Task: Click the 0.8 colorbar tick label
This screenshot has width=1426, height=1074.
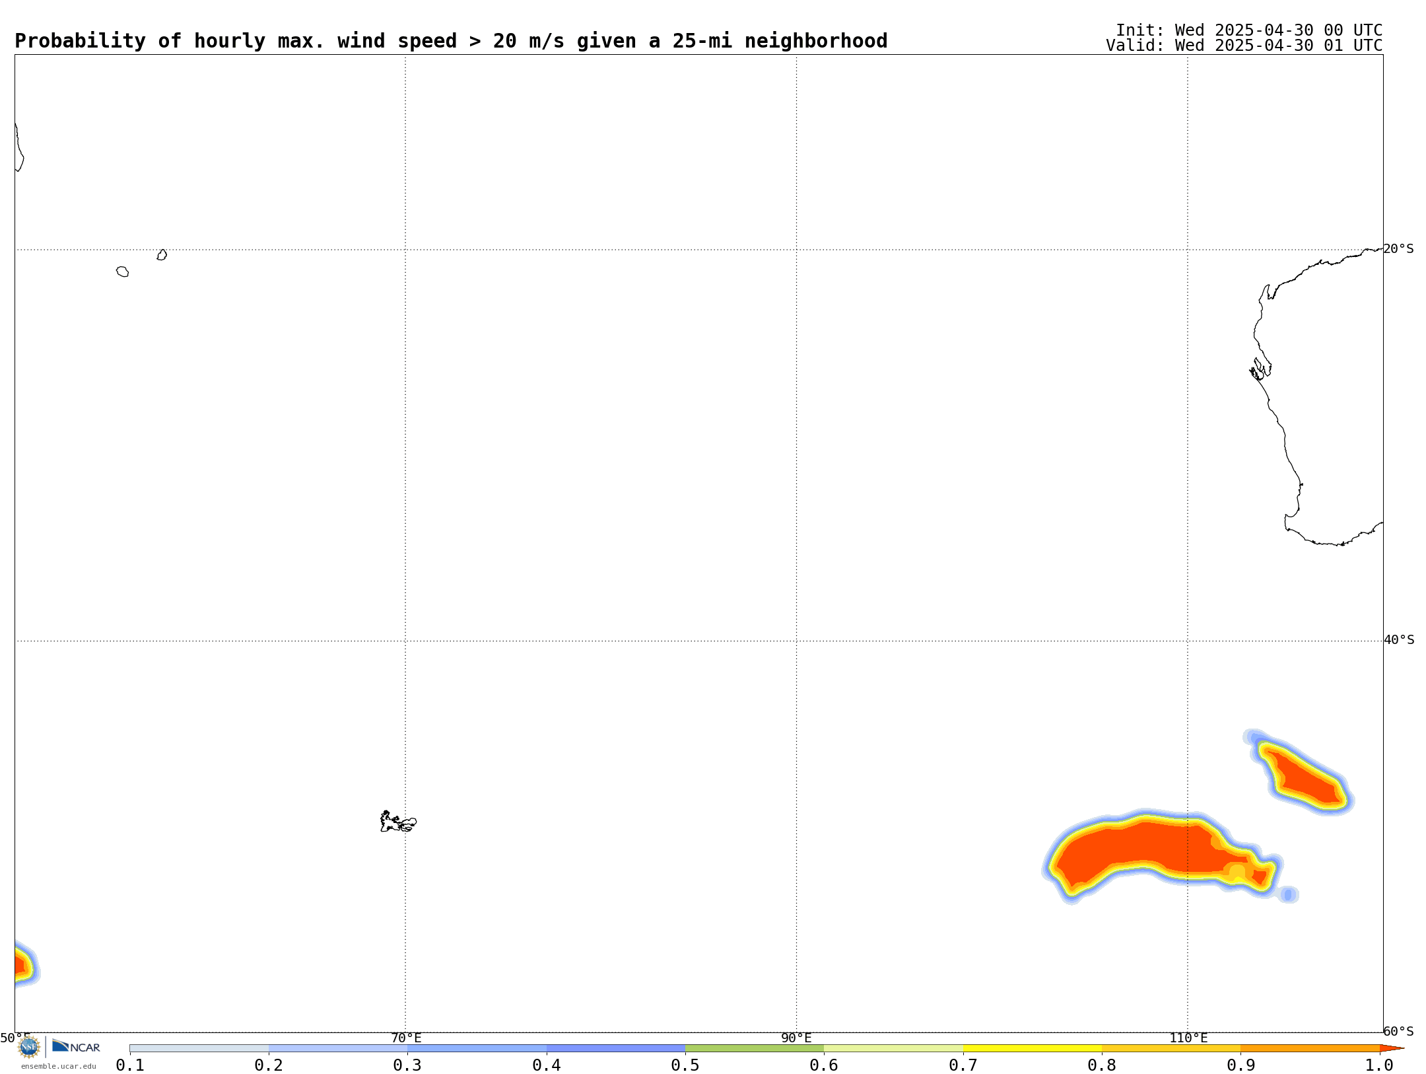Action: point(1102,1065)
